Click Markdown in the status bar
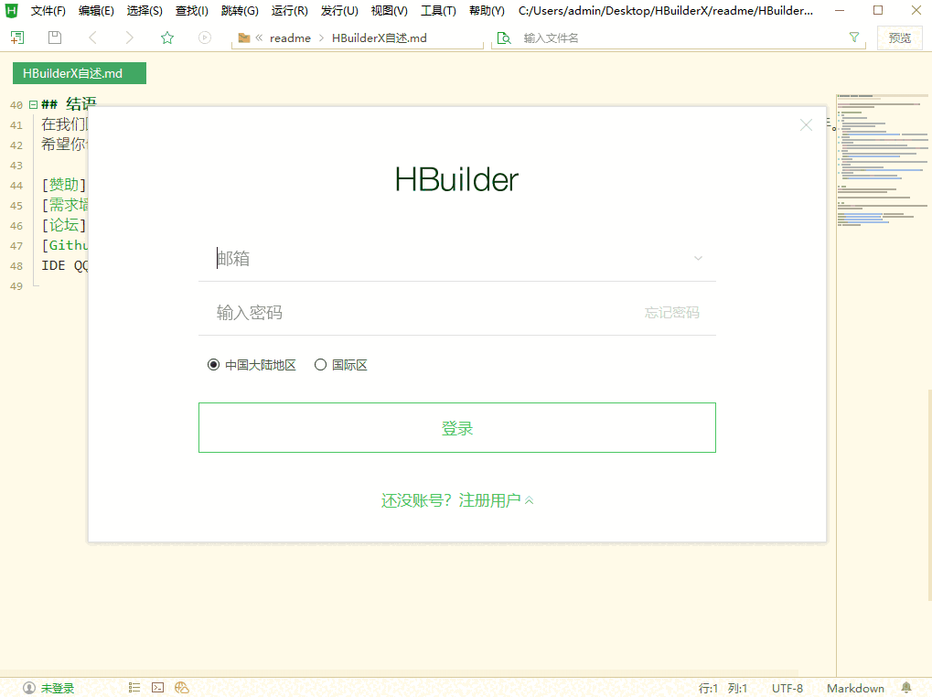932x697 pixels. (854, 688)
